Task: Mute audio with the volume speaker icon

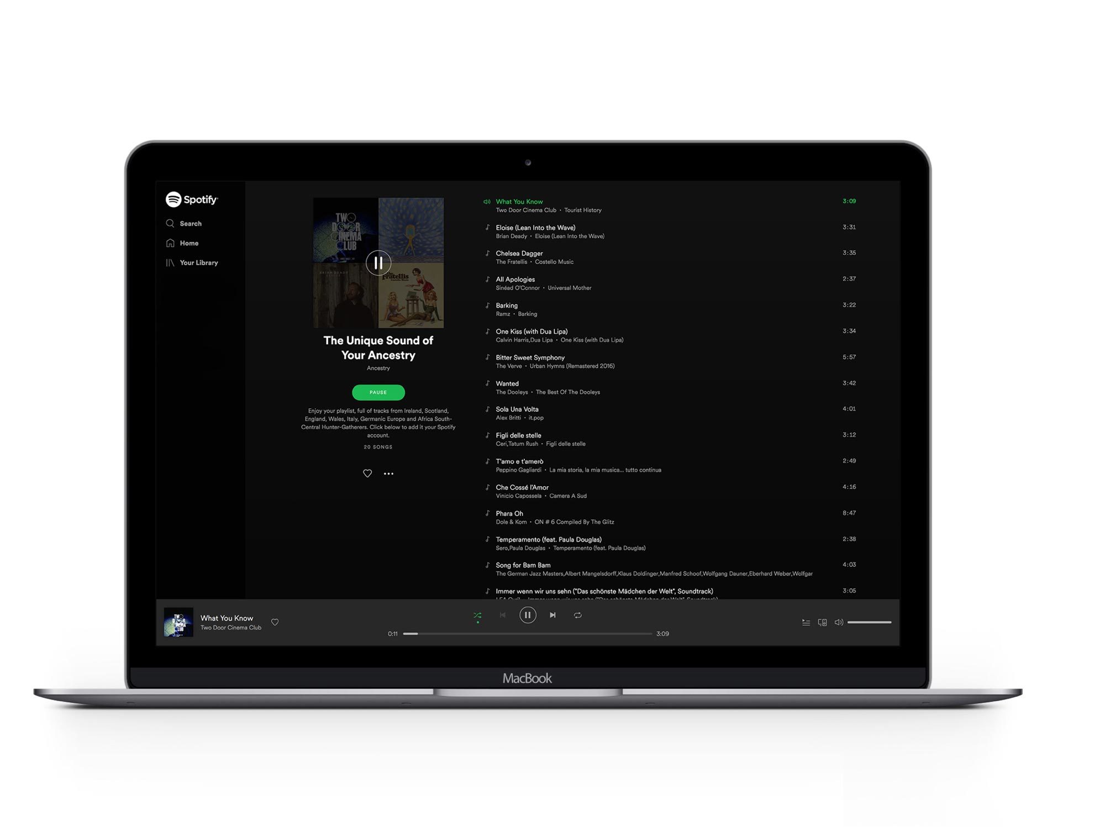Action: tap(839, 623)
